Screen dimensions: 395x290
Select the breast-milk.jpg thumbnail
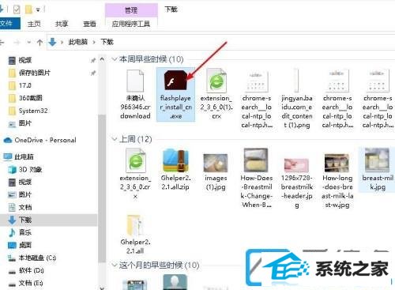(377, 160)
